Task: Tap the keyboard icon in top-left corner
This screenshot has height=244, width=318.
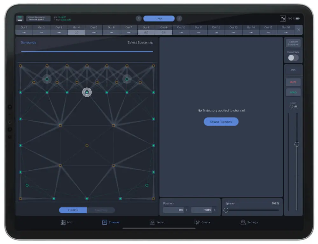Action: tap(20, 18)
